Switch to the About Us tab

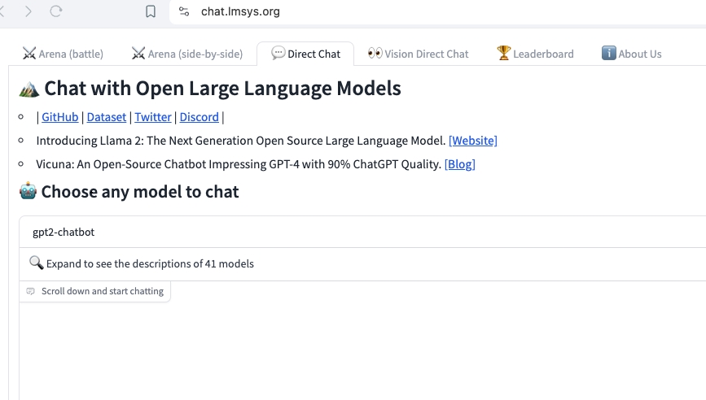[631, 54]
